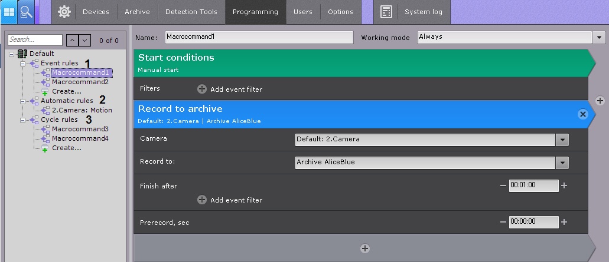Remove the Record to archive action
The height and width of the screenshot is (262, 609).
point(583,114)
